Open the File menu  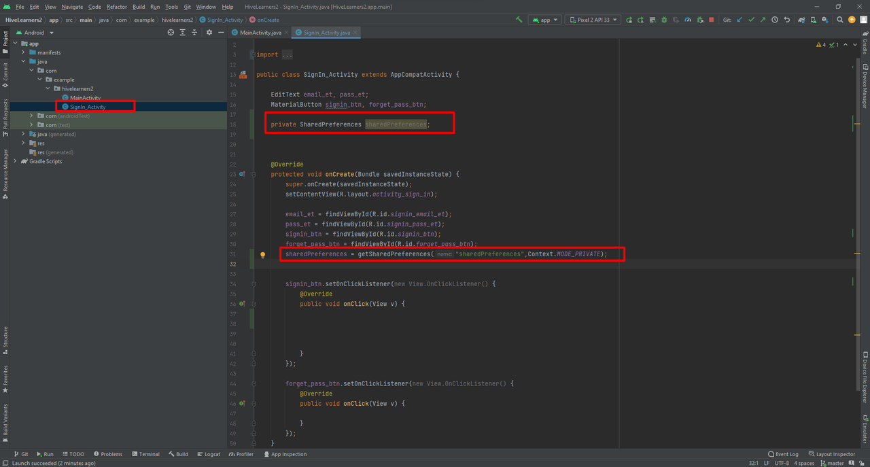pos(19,7)
